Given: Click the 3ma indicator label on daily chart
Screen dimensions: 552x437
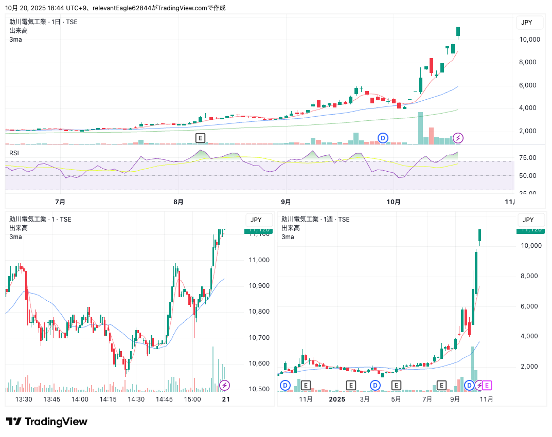Looking at the screenshot, I should [x=15, y=39].
